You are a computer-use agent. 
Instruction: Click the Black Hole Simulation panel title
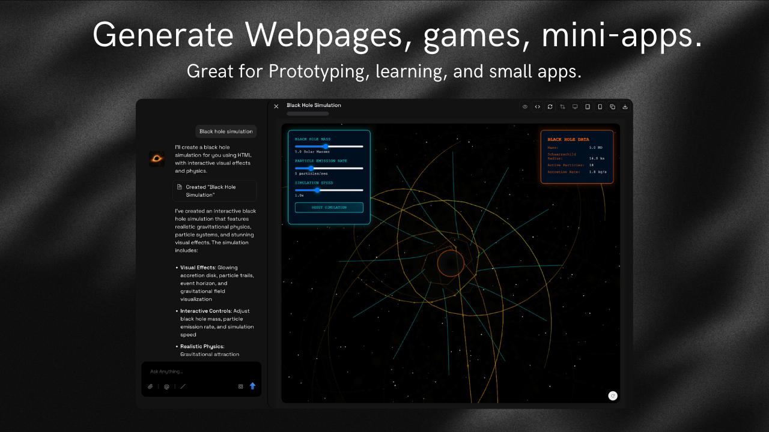314,105
